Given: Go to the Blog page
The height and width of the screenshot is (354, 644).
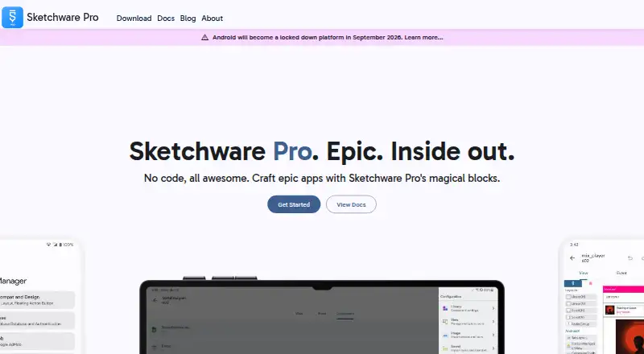Looking at the screenshot, I should pyautogui.click(x=188, y=18).
